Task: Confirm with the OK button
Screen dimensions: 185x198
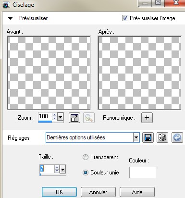Action: pyautogui.click(x=59, y=192)
